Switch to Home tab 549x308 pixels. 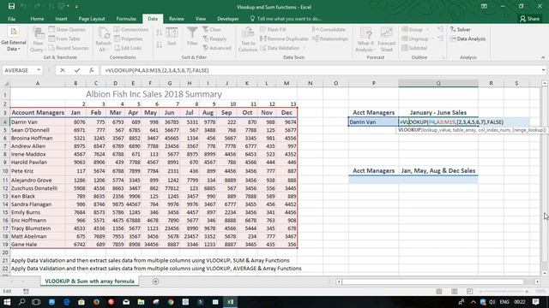click(x=37, y=19)
